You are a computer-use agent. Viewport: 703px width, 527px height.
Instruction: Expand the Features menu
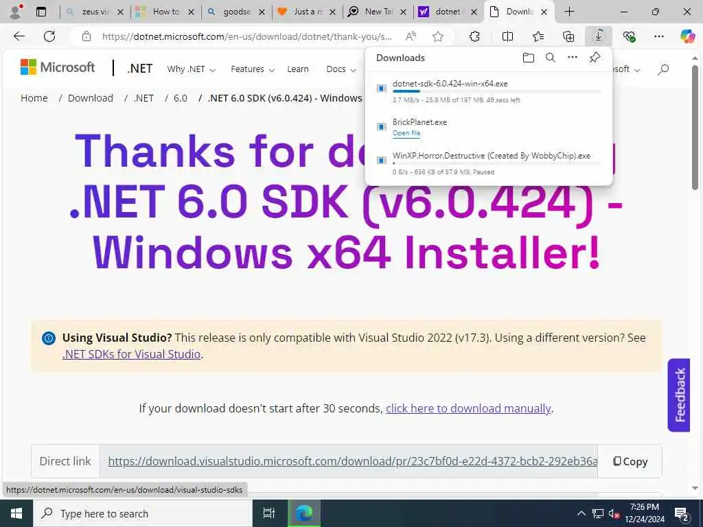coord(253,69)
